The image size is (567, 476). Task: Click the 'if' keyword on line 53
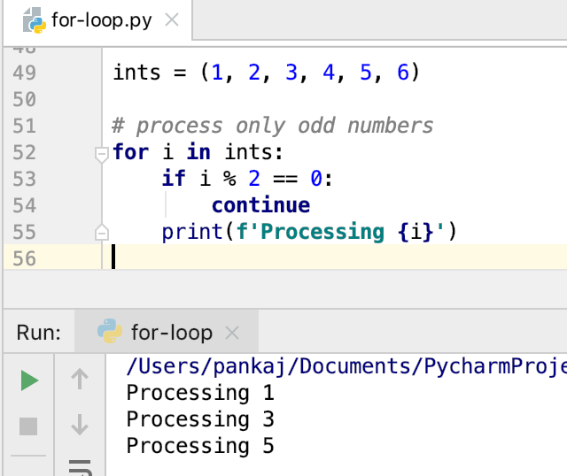pos(174,179)
